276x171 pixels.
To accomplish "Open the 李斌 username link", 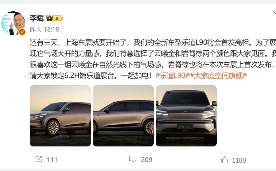I will pyautogui.click(x=37, y=18).
